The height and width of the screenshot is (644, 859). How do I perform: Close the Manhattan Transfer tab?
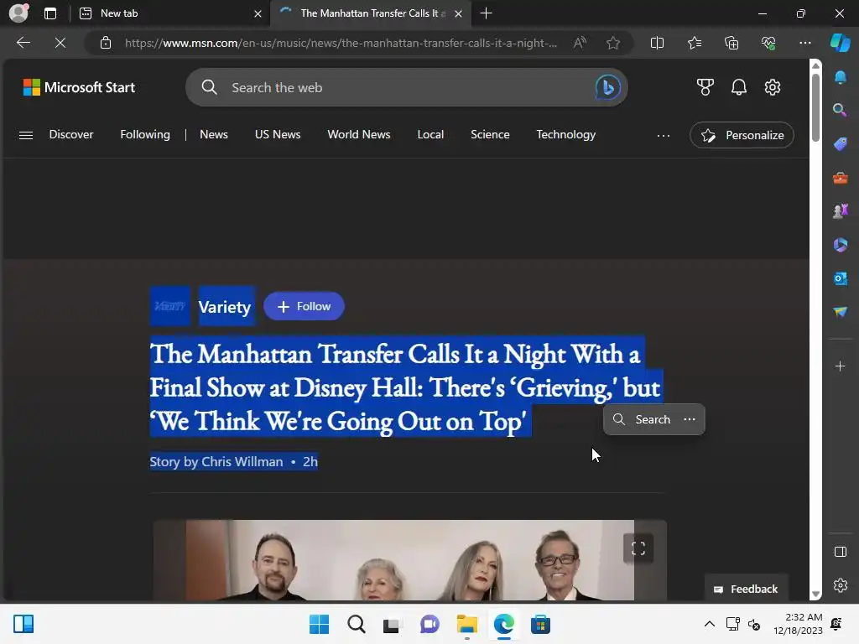459,13
